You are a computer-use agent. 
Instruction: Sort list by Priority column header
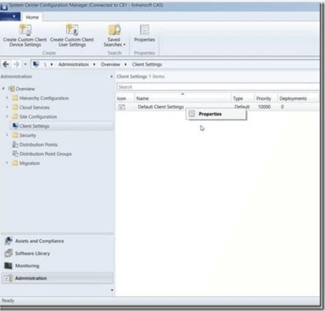pyautogui.click(x=266, y=98)
